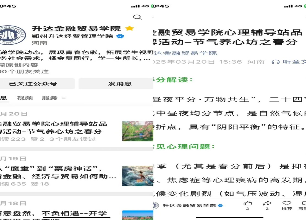This screenshot has height=220, width=306.
Task: Tap the blue verified badge beside 郑州升达经贸管理学院
Action: pos(120,36)
